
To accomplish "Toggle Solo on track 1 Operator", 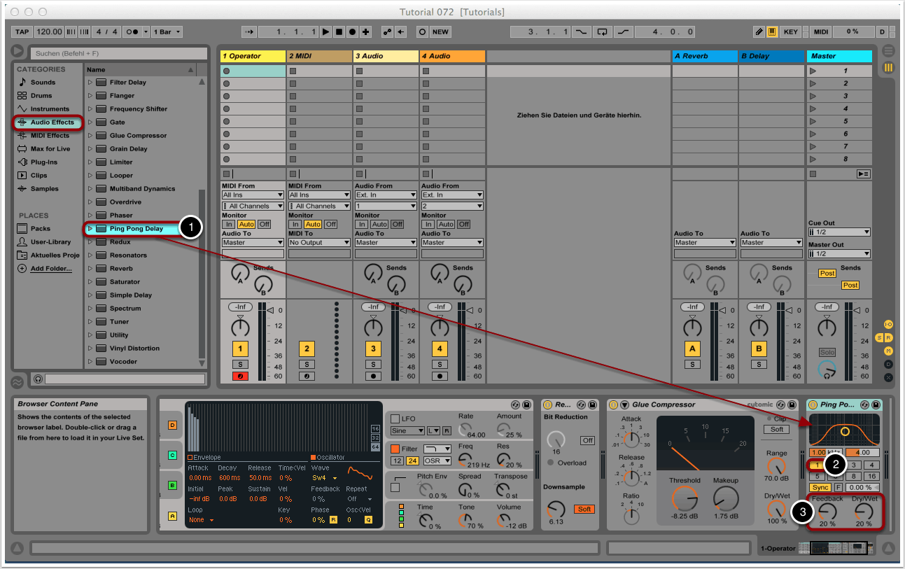I will [240, 364].
